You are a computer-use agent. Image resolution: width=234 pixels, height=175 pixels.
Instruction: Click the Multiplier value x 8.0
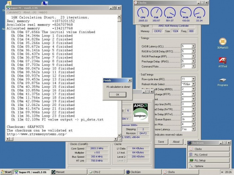[97, 153]
